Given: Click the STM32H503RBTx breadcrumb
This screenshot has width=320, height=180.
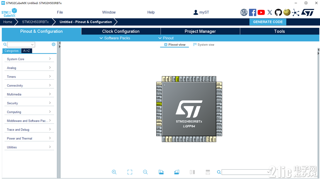Looking at the screenshot, I should coord(35,22).
